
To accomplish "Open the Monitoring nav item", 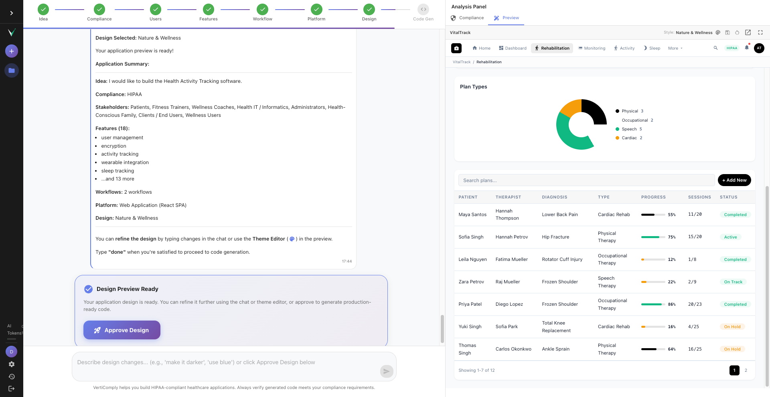I will click(592, 48).
